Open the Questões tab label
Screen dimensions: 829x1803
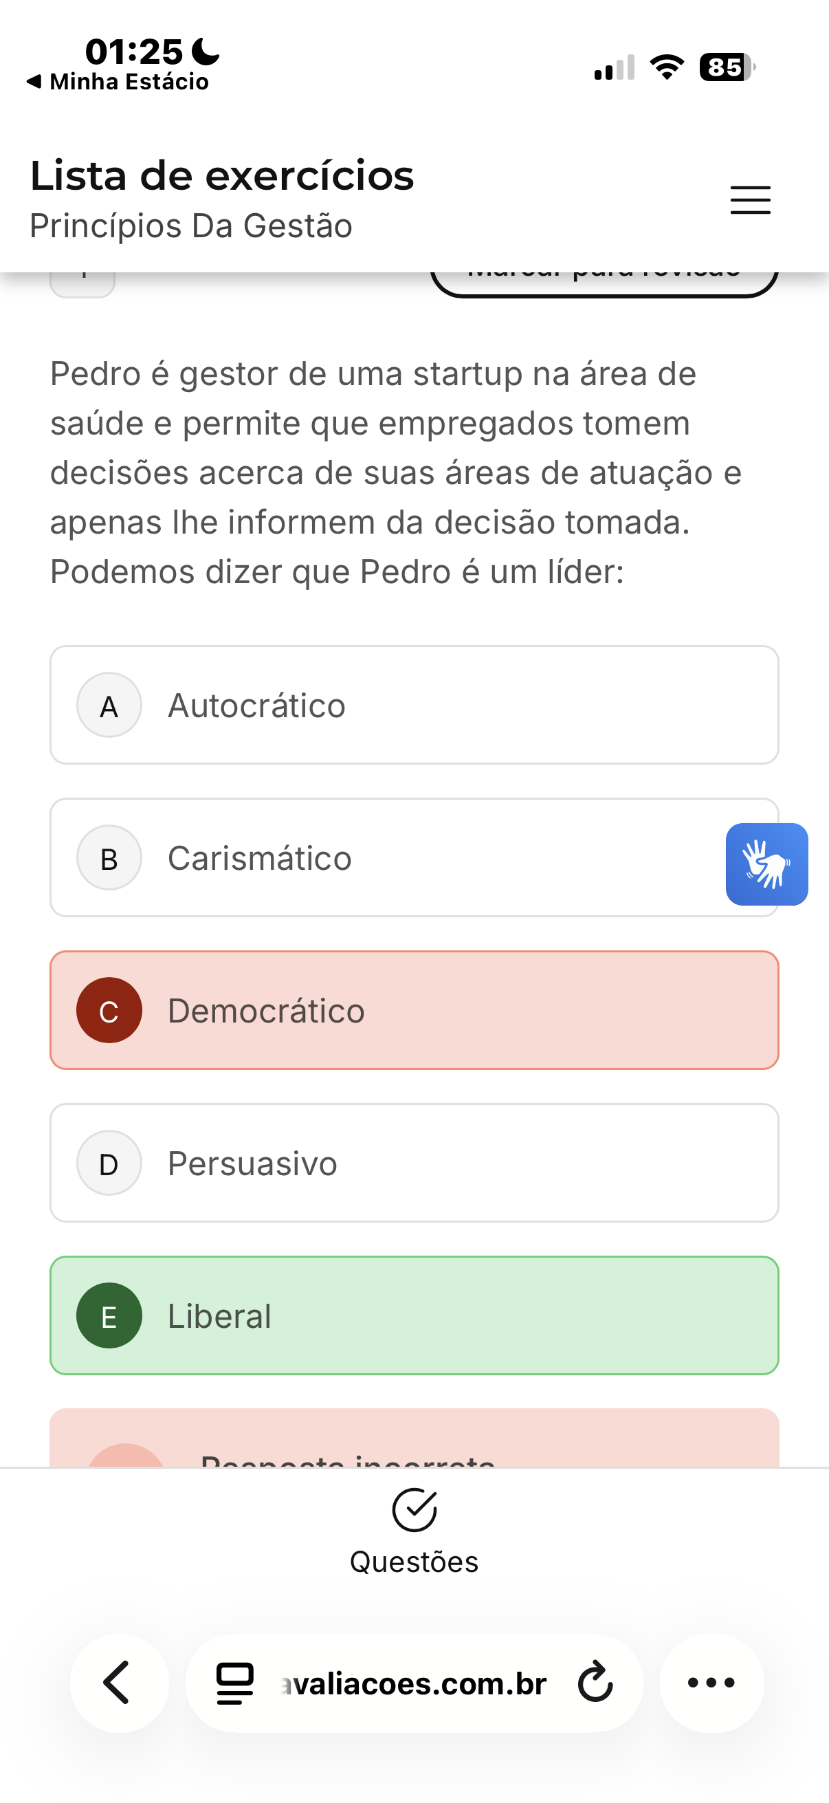click(414, 1562)
